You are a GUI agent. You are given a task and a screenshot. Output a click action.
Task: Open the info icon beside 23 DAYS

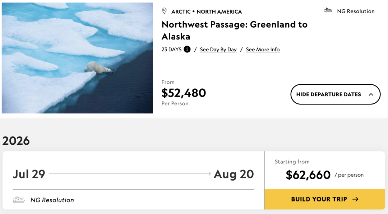click(187, 50)
